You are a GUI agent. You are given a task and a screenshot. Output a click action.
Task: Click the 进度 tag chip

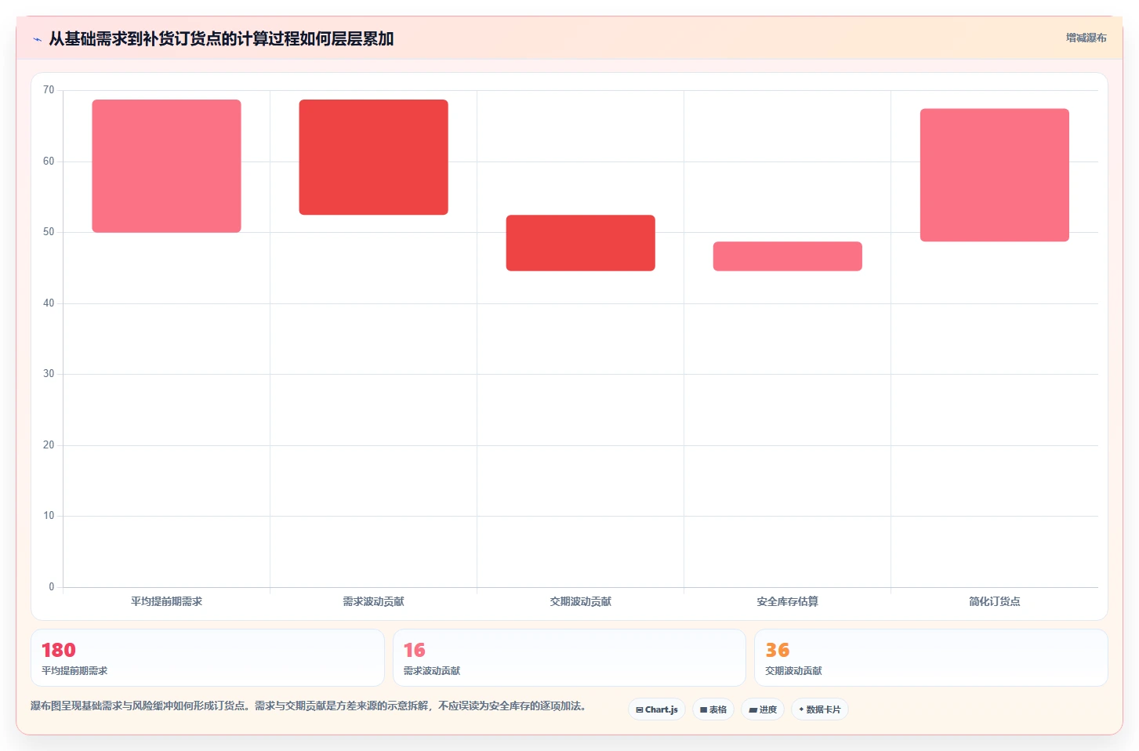pos(763,709)
